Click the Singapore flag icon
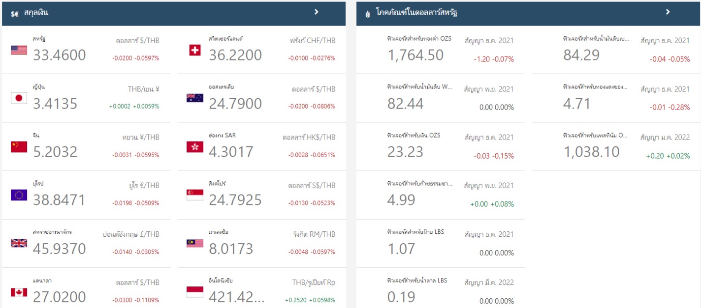The image size is (701, 308). point(195,195)
